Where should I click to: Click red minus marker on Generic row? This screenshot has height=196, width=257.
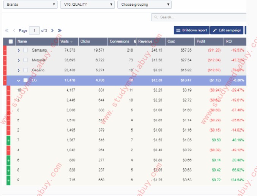click(5, 71)
